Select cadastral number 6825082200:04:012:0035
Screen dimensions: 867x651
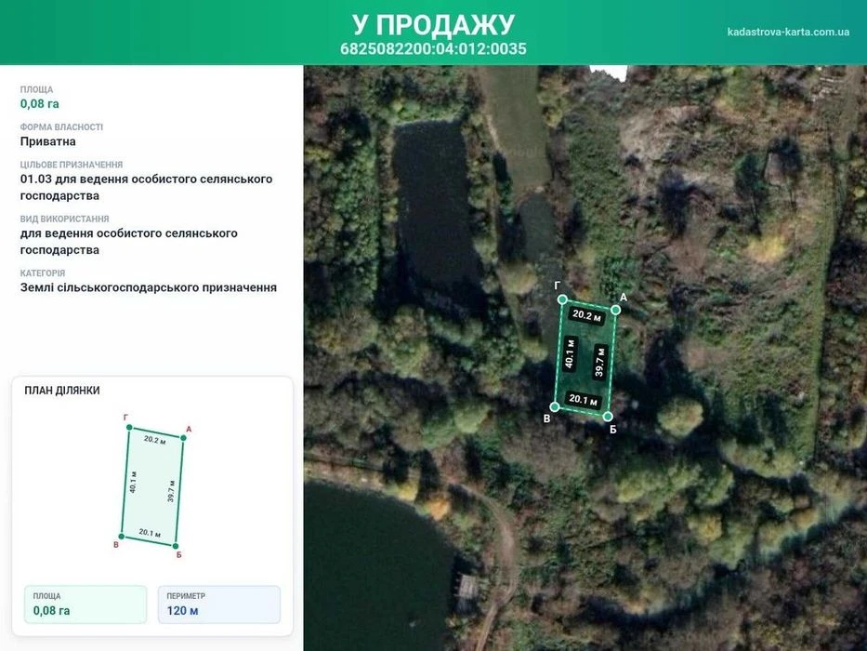coord(433,48)
